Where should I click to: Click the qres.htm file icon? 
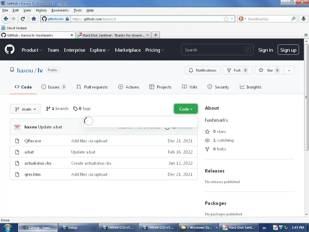point(17,175)
